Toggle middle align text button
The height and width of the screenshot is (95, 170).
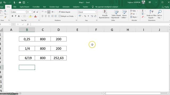(x=46, y=12)
